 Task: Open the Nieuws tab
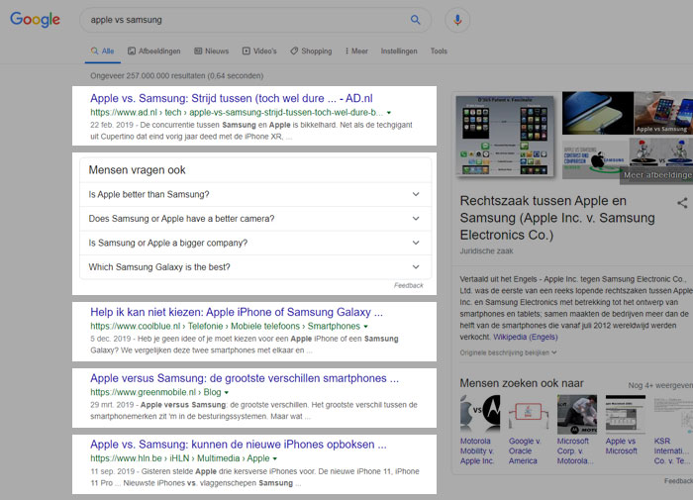pos(212,51)
